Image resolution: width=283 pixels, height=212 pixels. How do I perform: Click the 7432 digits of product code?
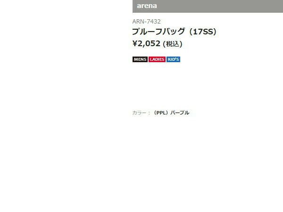pyautogui.click(x=154, y=22)
